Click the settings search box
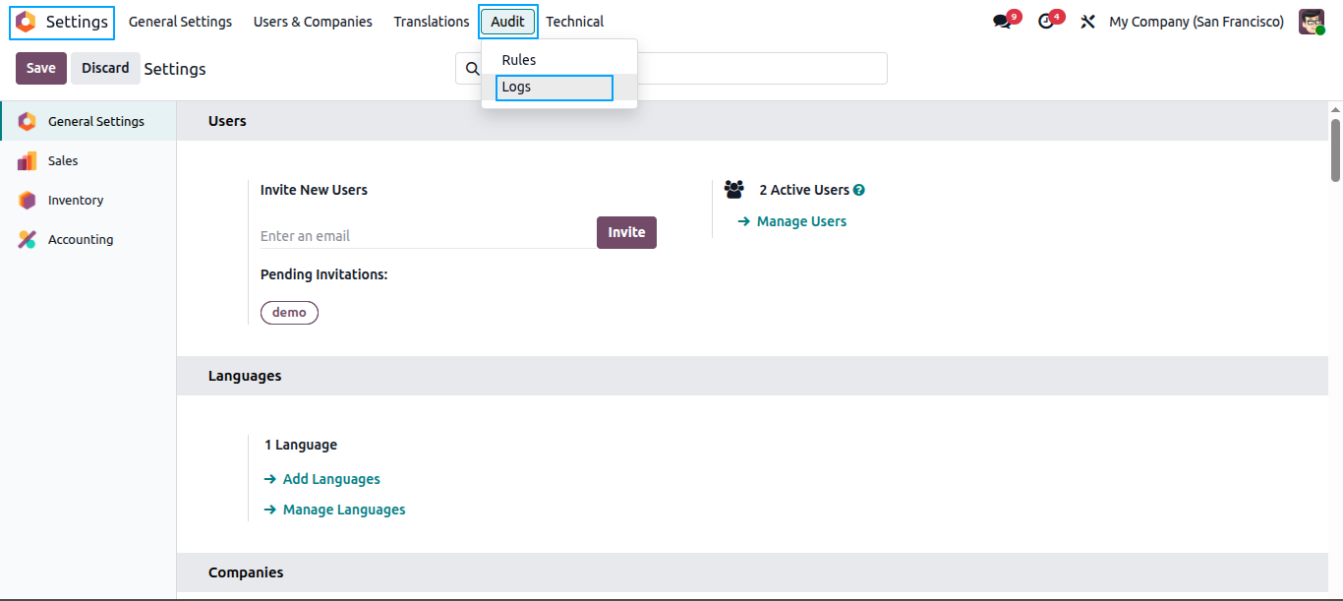This screenshot has height=601, width=1343. (x=671, y=69)
